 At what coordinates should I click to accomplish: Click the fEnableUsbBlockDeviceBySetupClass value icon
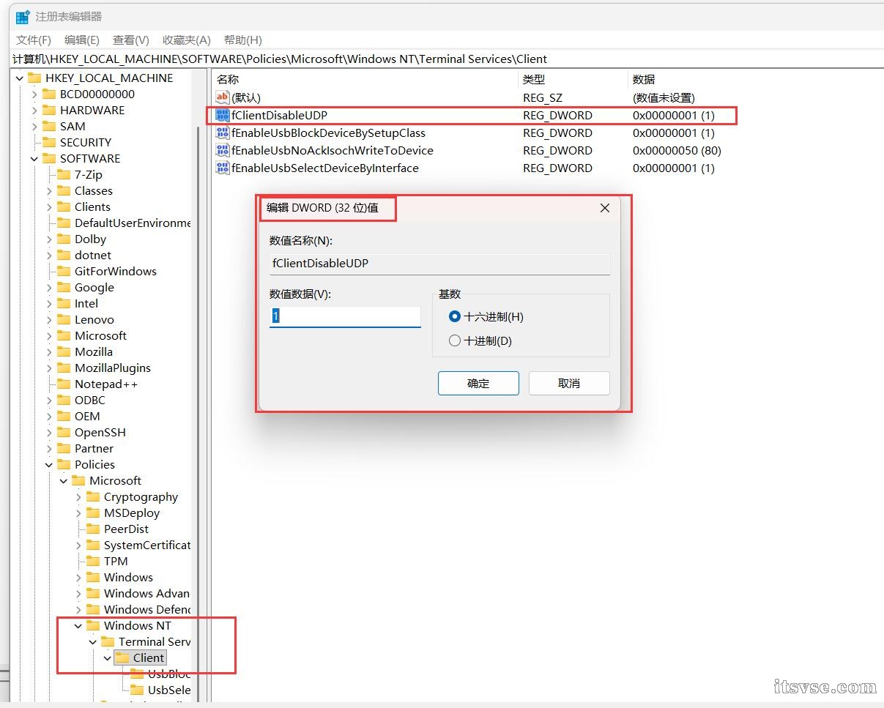[x=223, y=133]
